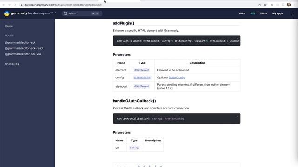Click Parameters heading under addPlugin
Screen dimensions: 298x167
(122, 55)
